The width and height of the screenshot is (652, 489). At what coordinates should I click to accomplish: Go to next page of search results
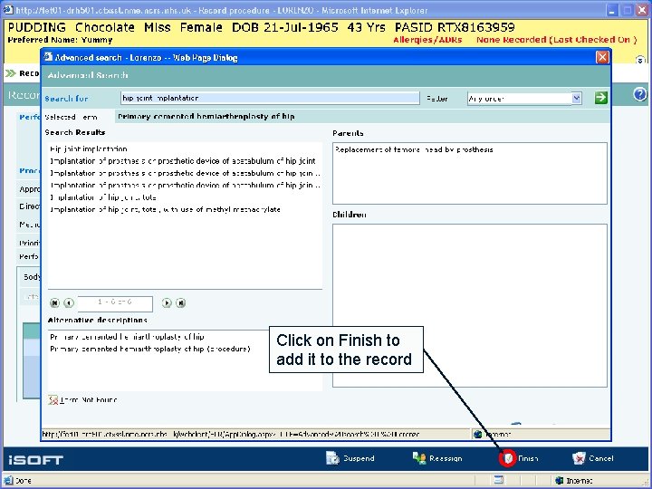(167, 302)
